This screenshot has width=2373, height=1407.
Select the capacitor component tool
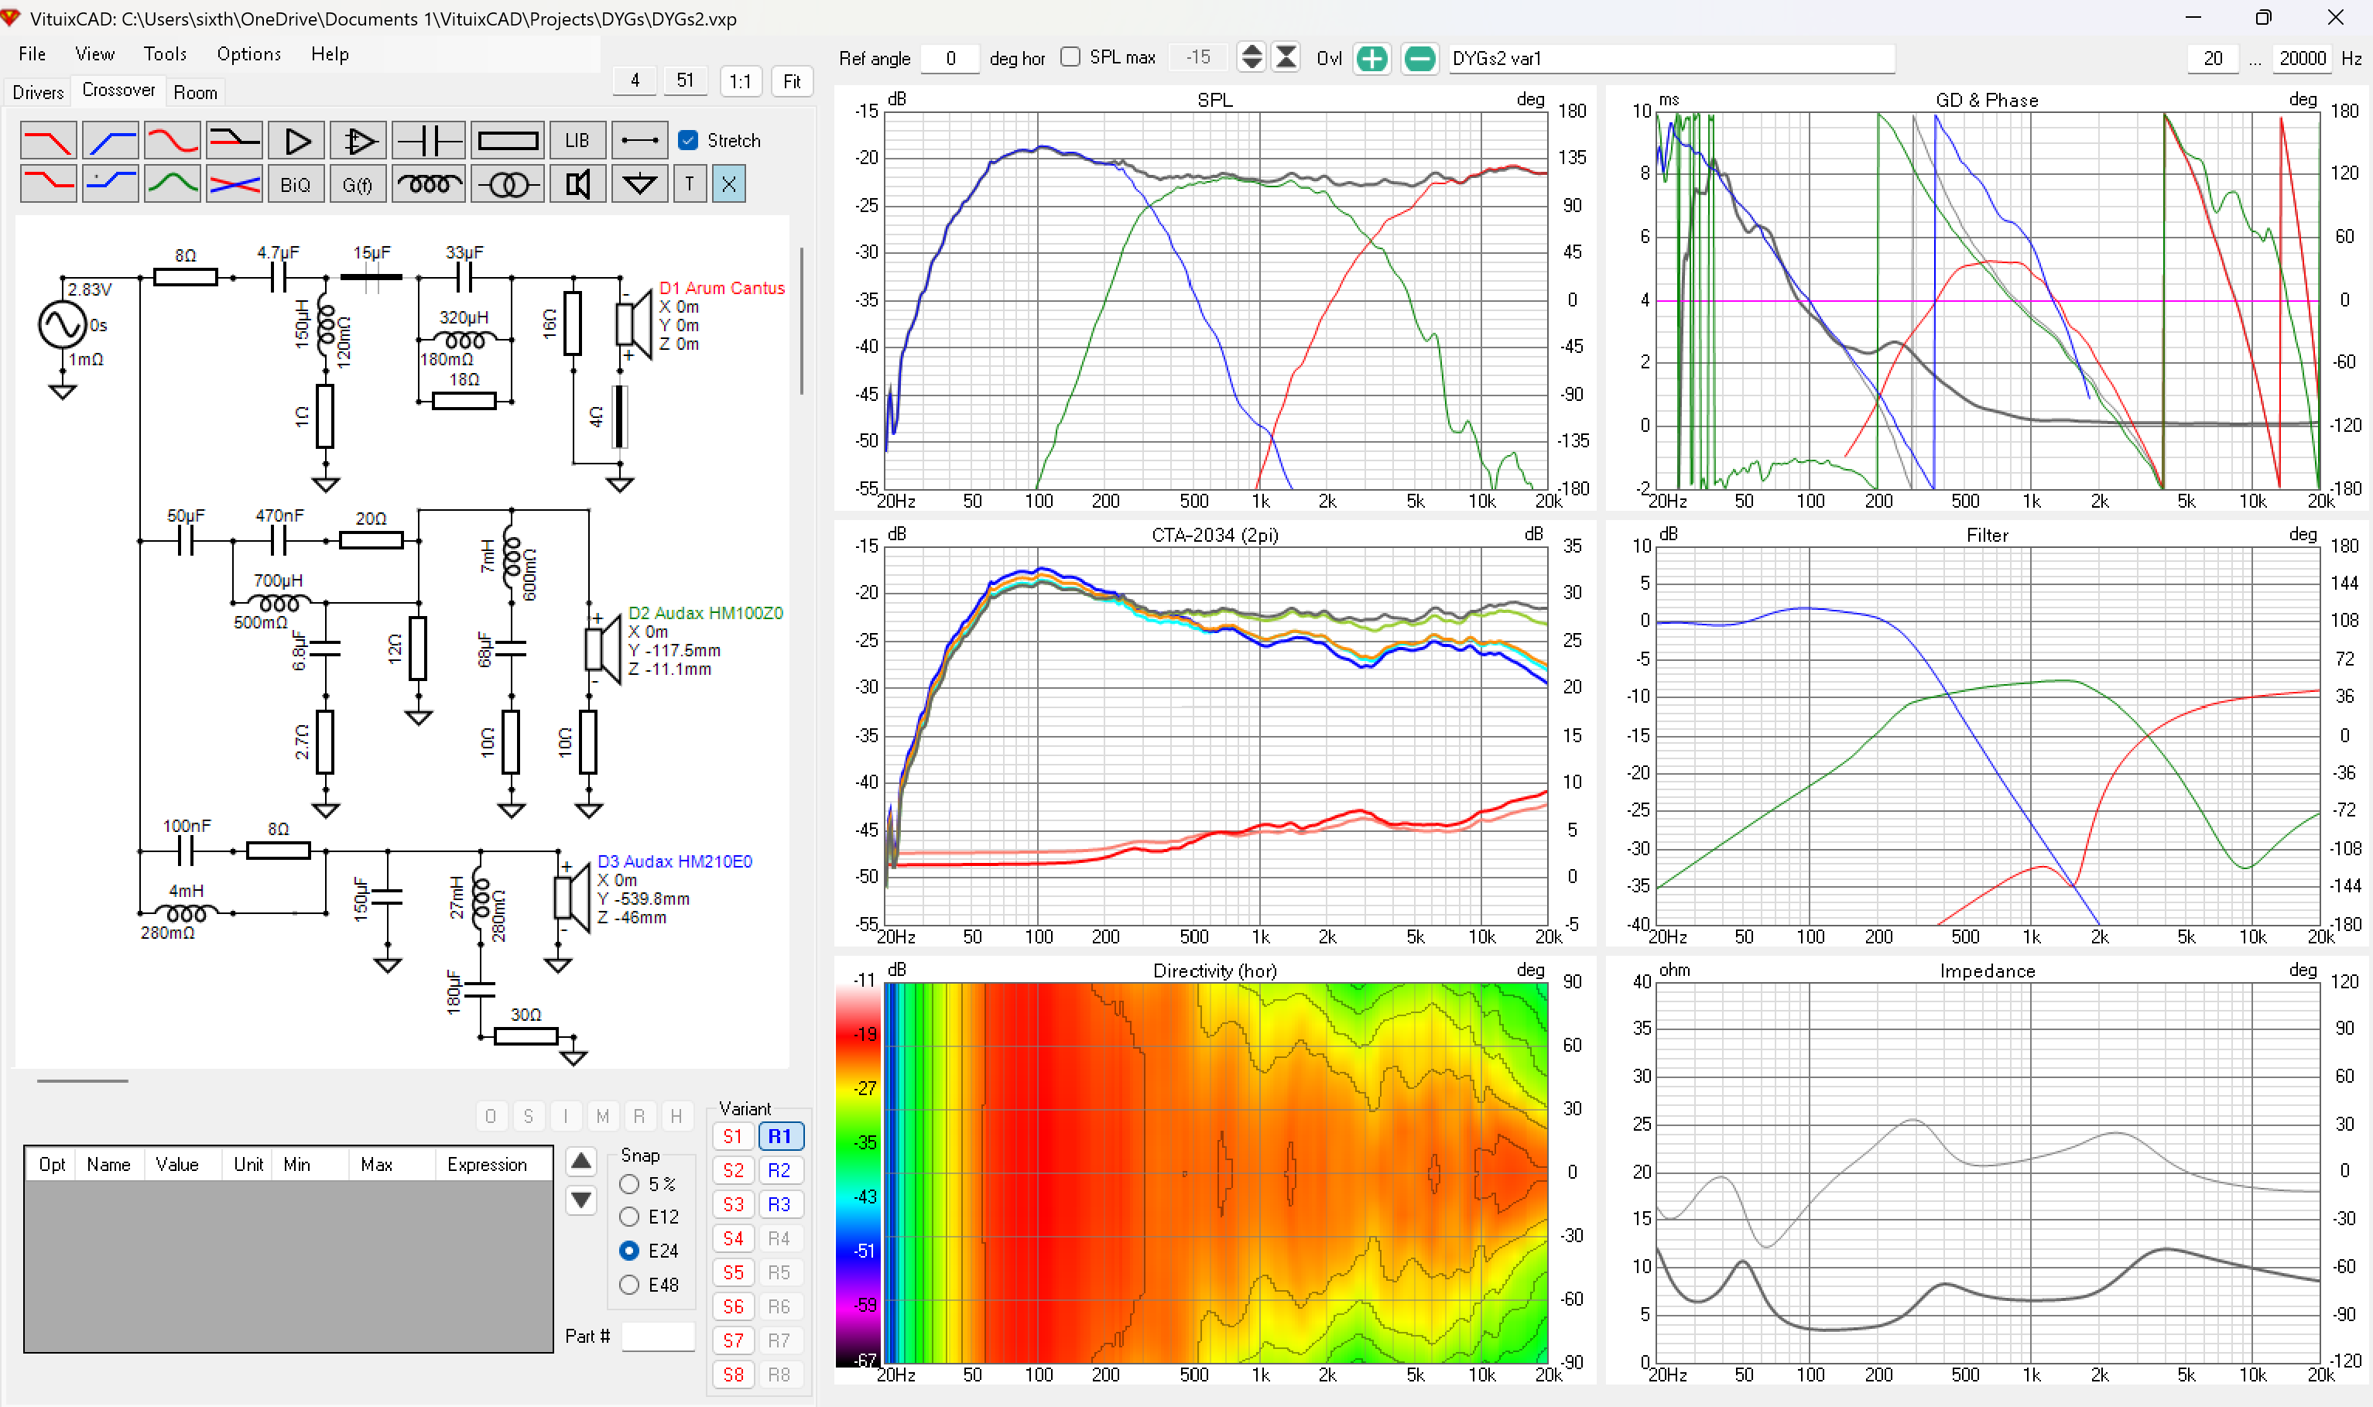(x=429, y=142)
